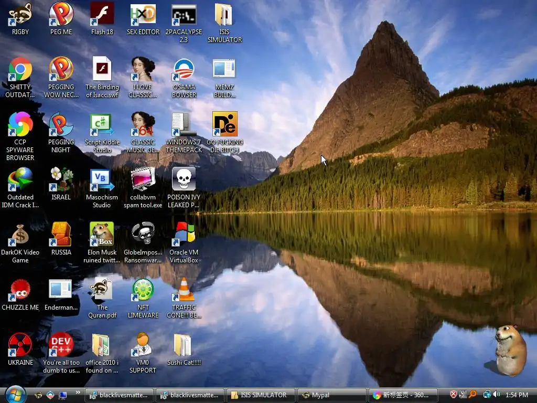537x403 pixels.
Task: Click the Obama logo Quick Launch icon
Action: (x=50, y=395)
